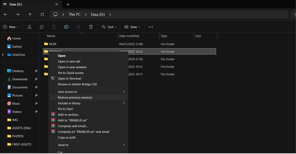This screenshot has height=154, width=296.
Task: Expand the Give access to submenu
Action: point(88,92)
